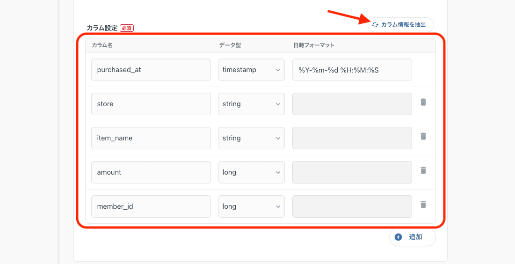Open data type dropdown for purchased_at
Screen dimensions: 515x264
(x=251, y=70)
